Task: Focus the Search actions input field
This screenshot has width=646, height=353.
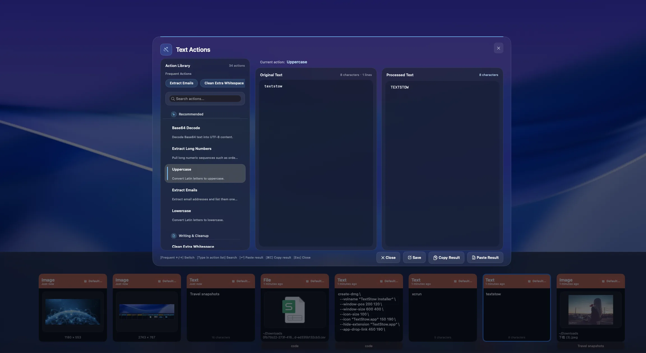Action: [205, 99]
